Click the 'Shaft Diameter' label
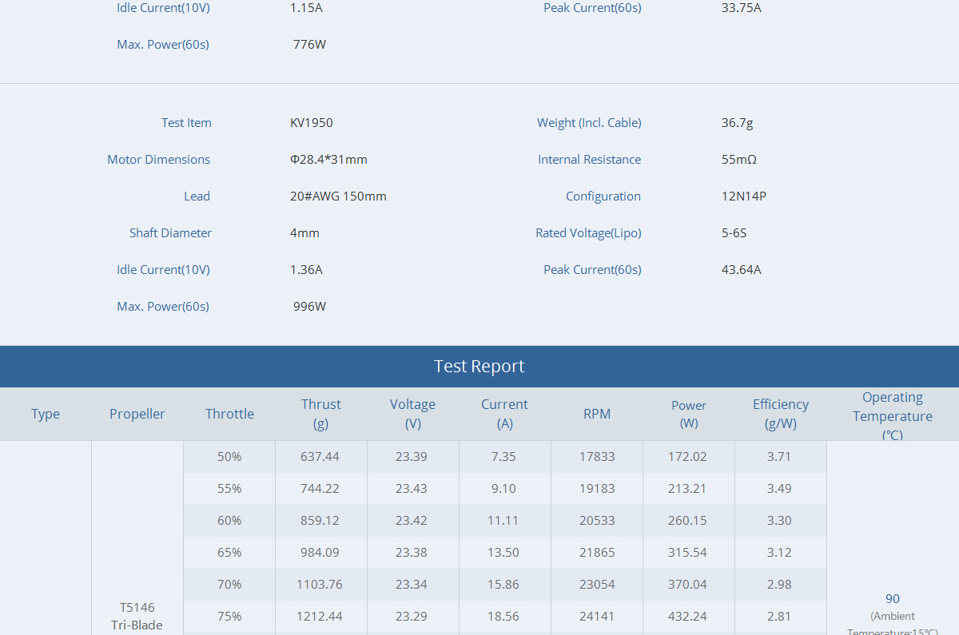The image size is (959, 635). click(x=171, y=233)
